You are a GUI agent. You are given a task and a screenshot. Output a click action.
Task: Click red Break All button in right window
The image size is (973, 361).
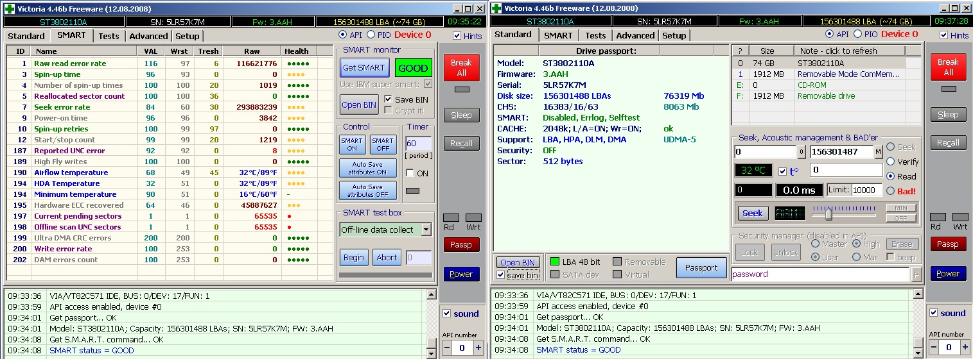tap(948, 67)
